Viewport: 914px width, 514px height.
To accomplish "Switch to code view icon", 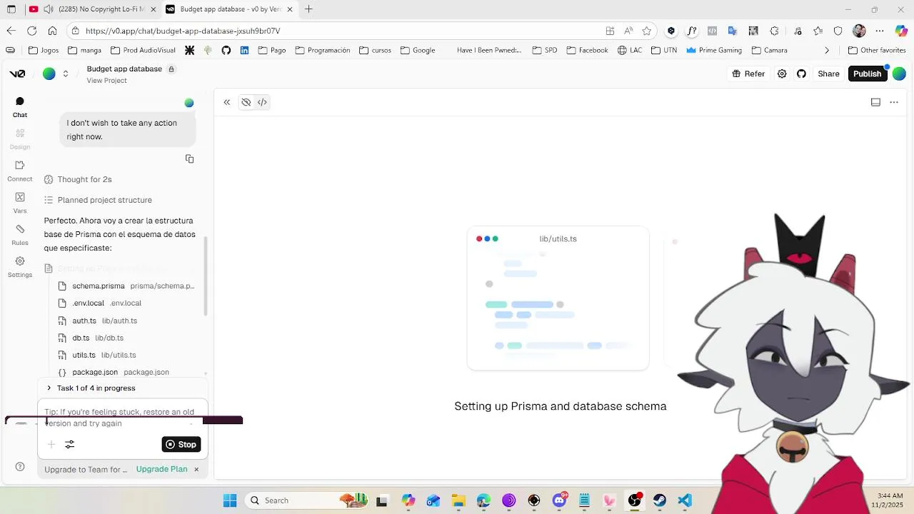I will coord(262,102).
